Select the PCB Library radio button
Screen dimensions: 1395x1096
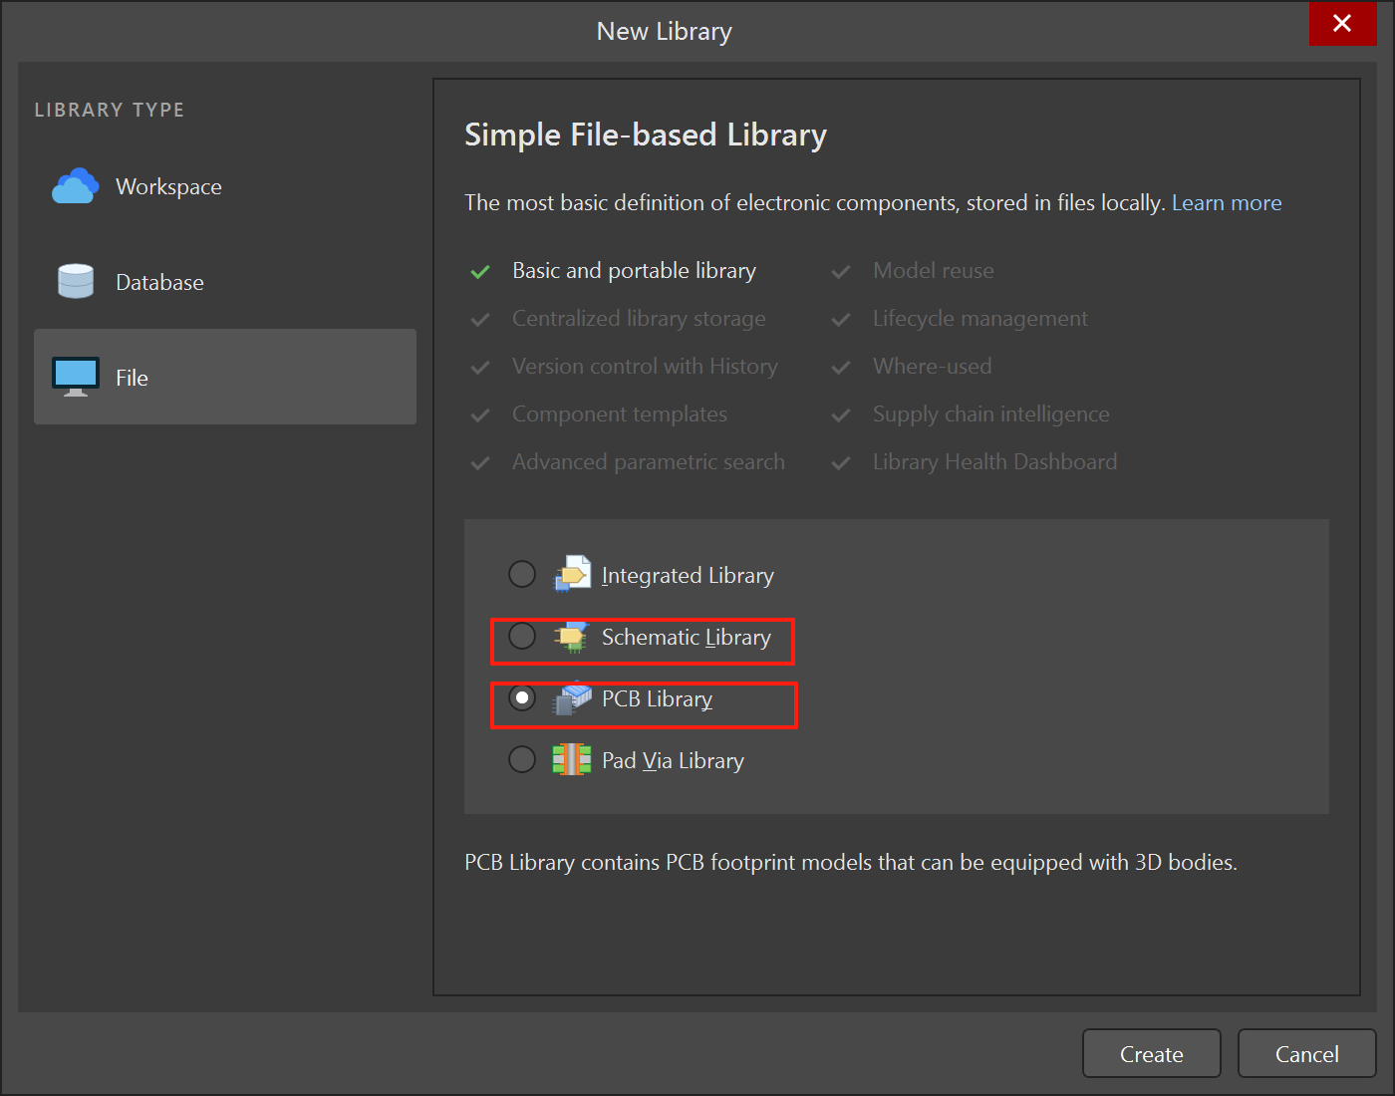[522, 697]
